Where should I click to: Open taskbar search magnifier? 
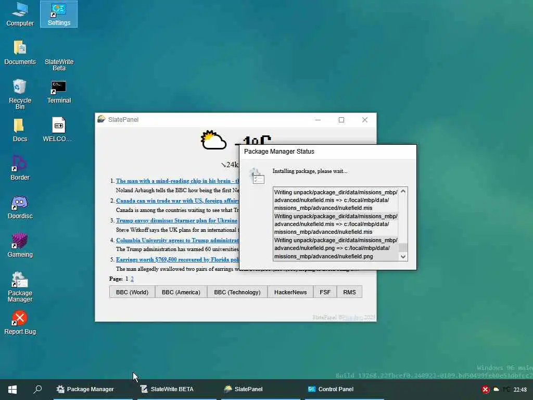[x=37, y=389]
